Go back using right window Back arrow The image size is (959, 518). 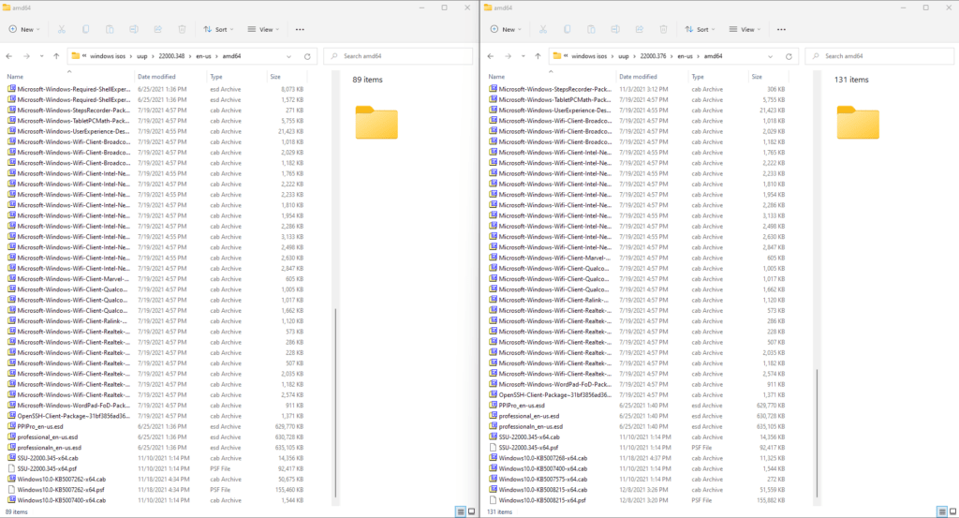pyautogui.click(x=491, y=56)
